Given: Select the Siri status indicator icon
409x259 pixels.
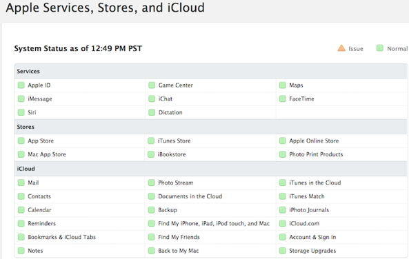Looking at the screenshot, I should [x=21, y=112].
